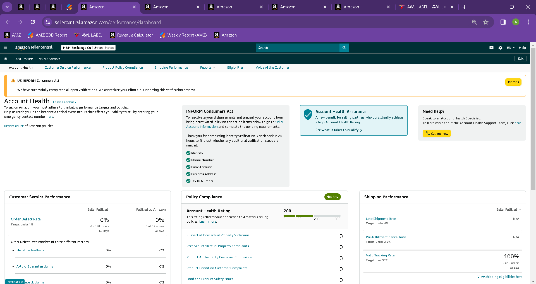Open the Chrome three-dot menu
This screenshot has height=284, width=536.
[528, 22]
